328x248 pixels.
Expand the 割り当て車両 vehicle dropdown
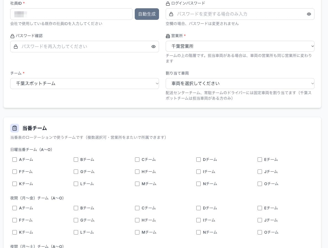(240, 83)
